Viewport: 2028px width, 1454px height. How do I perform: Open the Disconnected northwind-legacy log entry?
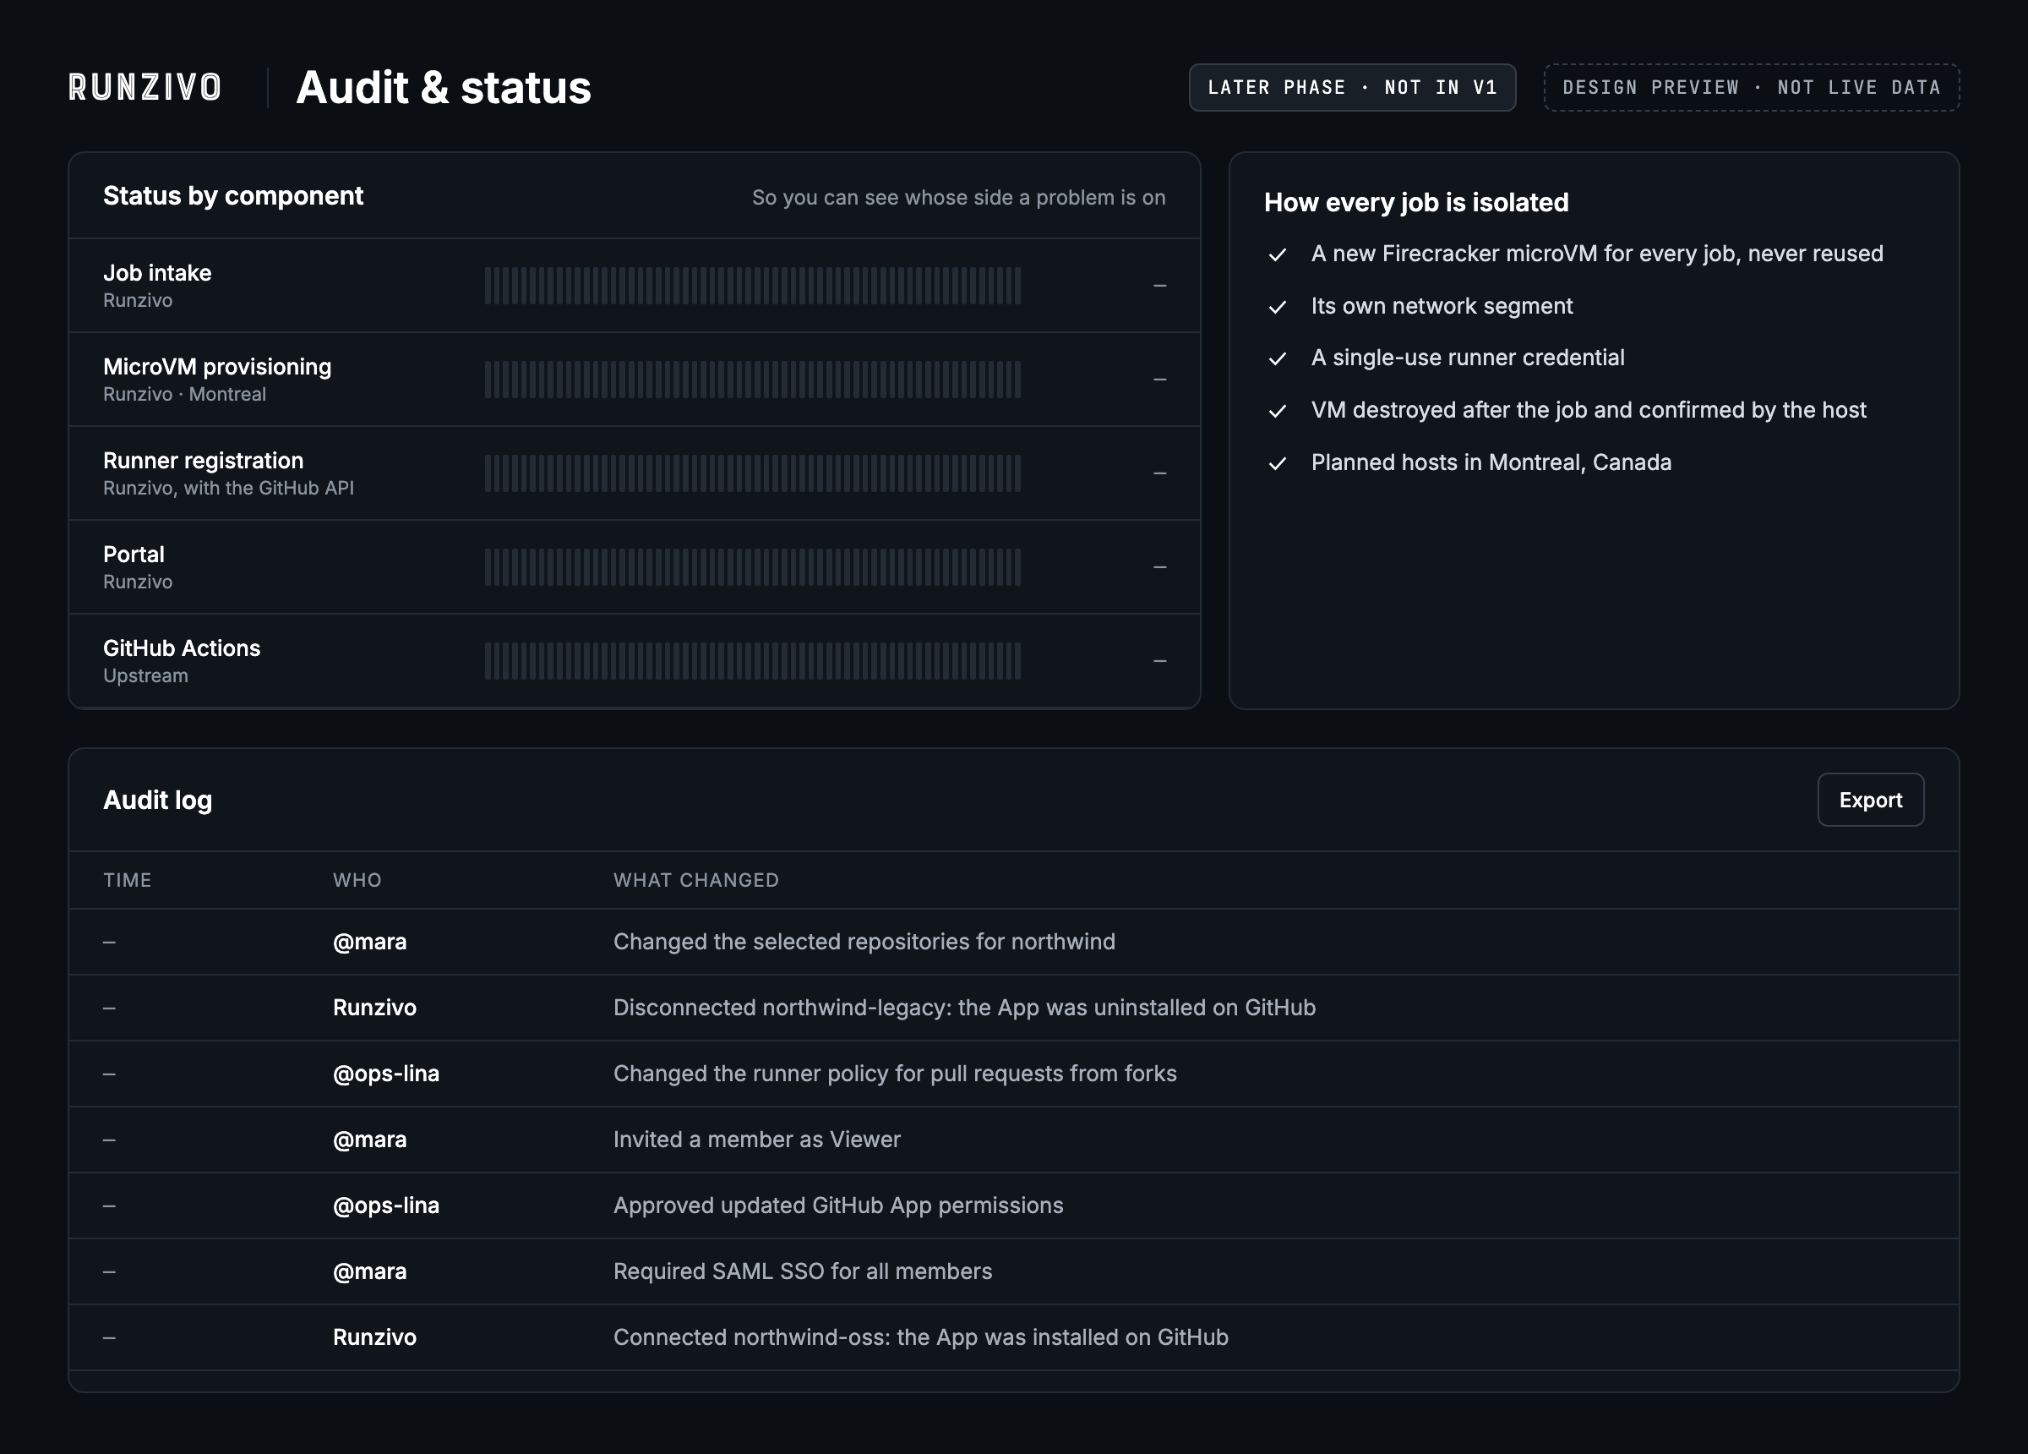(x=1013, y=1008)
